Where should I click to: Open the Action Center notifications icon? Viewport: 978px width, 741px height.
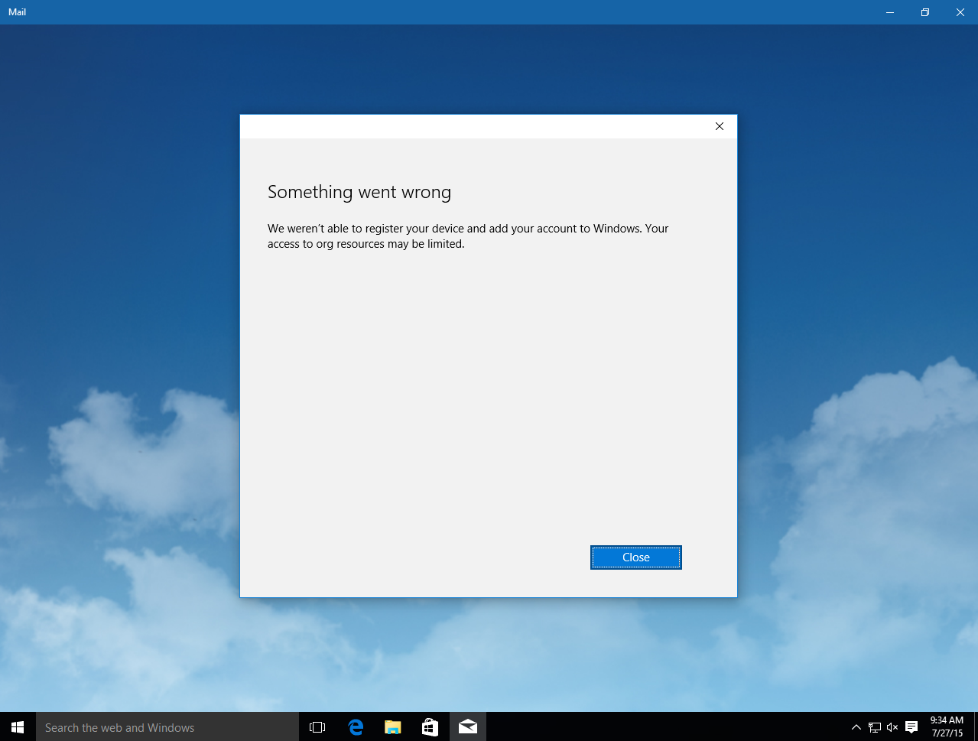tap(911, 727)
